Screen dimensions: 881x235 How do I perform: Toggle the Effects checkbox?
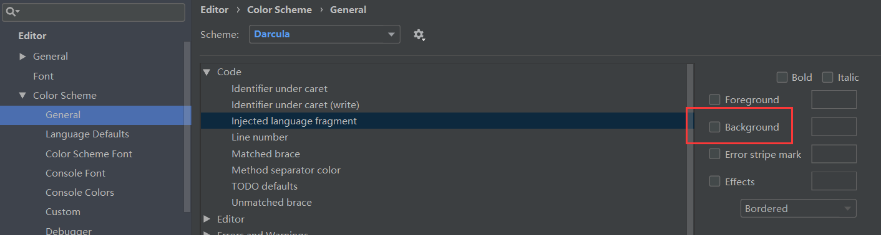point(715,182)
